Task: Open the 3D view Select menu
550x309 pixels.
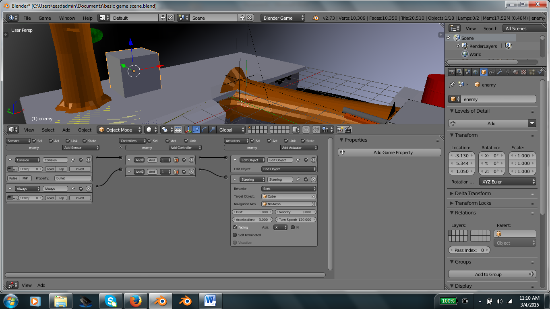Action: [x=48, y=130]
